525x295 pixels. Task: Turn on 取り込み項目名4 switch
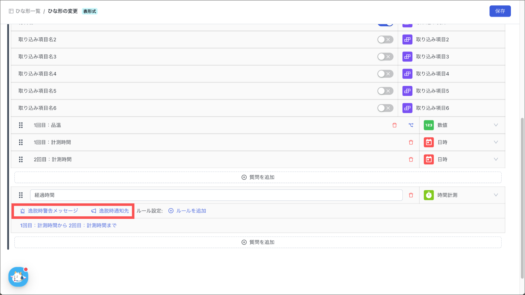[x=385, y=74]
